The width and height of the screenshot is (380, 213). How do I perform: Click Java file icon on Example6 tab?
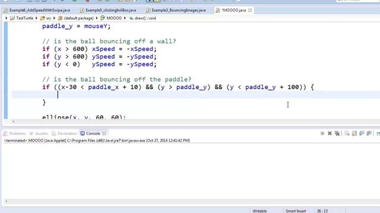(x=6, y=10)
